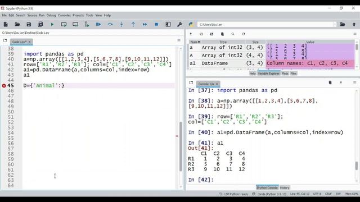Stop debugging with the square icon
Image resolution: width=360 pixels, height=202 pixels.
[156, 24]
